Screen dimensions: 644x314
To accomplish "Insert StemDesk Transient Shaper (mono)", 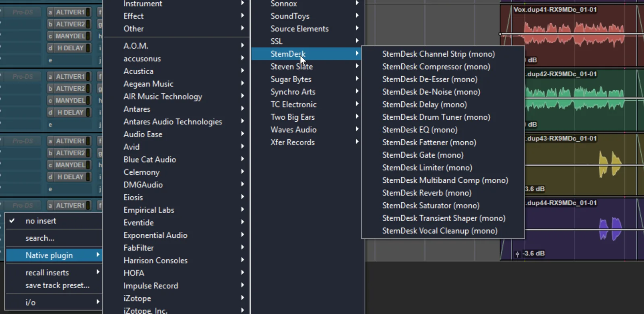I will click(x=443, y=218).
